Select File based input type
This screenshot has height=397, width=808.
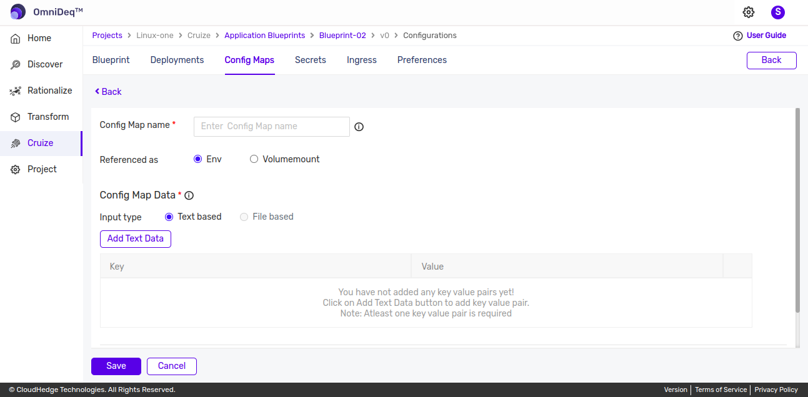[x=244, y=217]
